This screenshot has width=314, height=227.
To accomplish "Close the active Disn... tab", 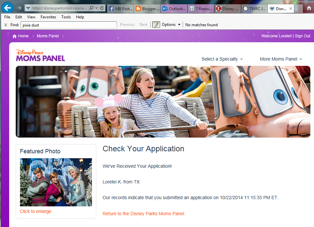I will (291, 9).
